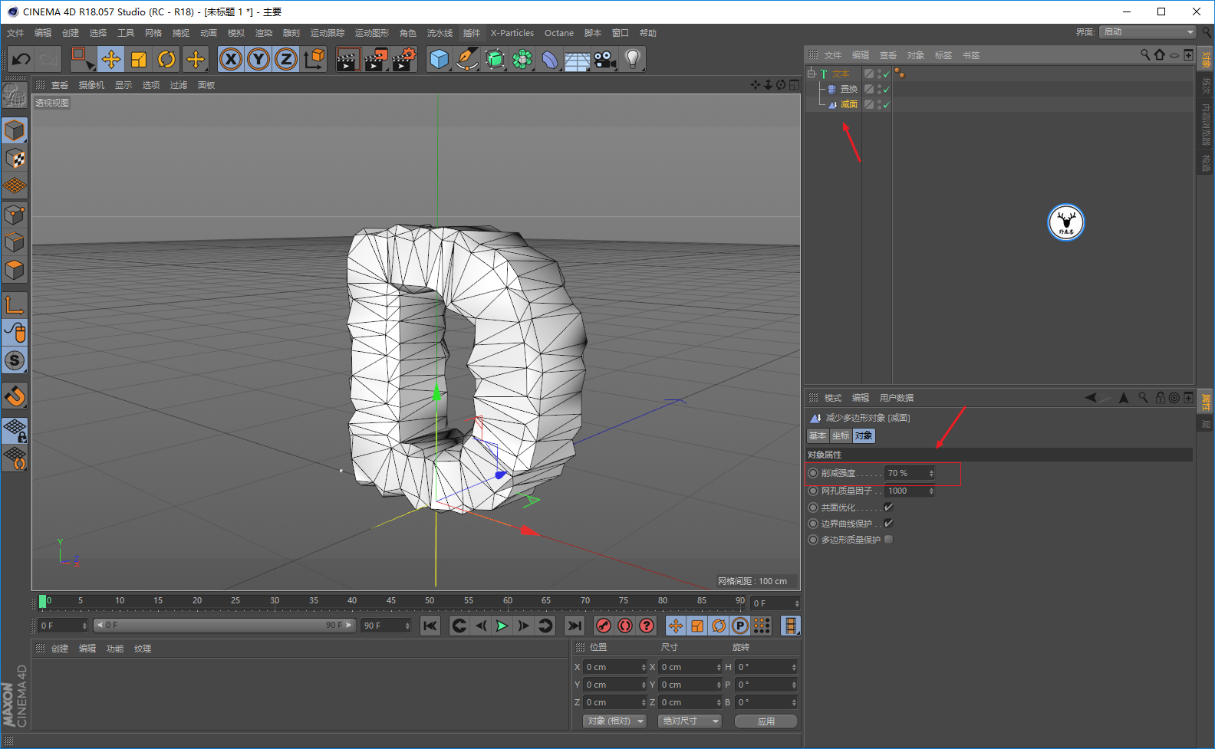Image resolution: width=1215 pixels, height=749 pixels.
Task: Switch to the 坐标 attribute tab
Action: coord(841,435)
